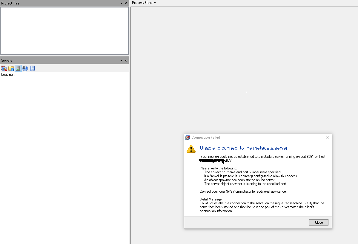This screenshot has height=244, width=358.
Task: Expand the Project Tree pane options arrow
Action: (x=121, y=3)
